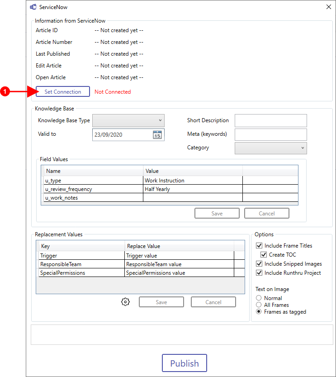Select the u_work_notes name cell
Image resolution: width=336 pixels, height=377 pixels.
click(x=94, y=198)
